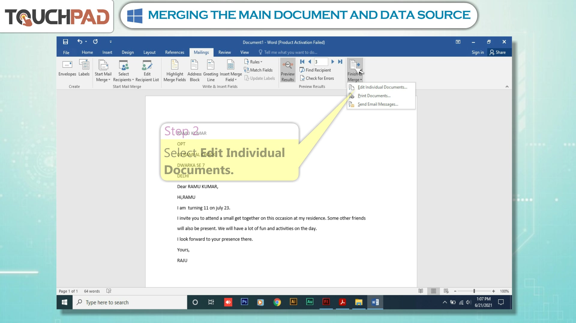The image size is (576, 323).
Task: Open Ribbon Display Options icon
Action: point(458,42)
